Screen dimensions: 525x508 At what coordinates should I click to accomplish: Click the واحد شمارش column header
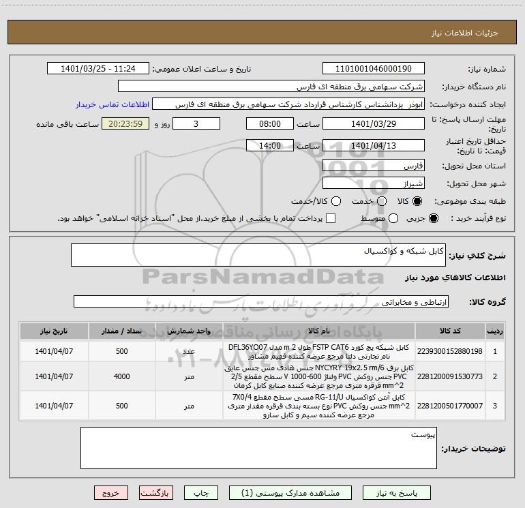(x=189, y=331)
